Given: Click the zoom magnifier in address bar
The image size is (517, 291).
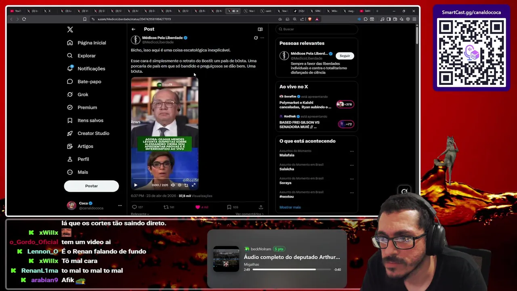Looking at the screenshot, I should (x=295, y=19).
